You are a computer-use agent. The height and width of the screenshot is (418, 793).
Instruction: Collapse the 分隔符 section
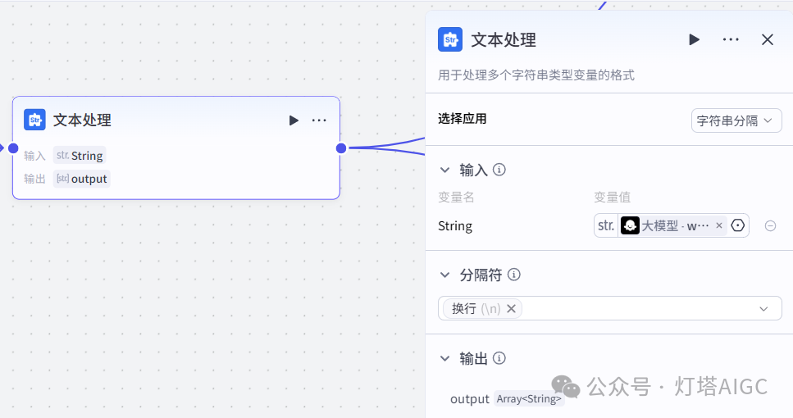(x=445, y=275)
